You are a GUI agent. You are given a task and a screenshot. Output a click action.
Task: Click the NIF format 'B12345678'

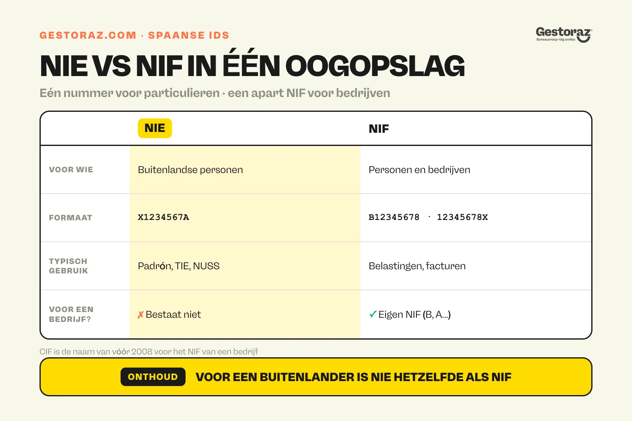point(394,217)
